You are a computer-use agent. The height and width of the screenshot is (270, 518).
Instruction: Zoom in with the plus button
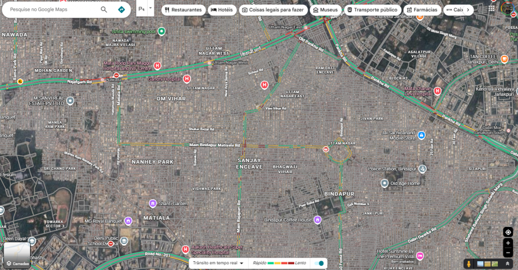tap(508, 243)
